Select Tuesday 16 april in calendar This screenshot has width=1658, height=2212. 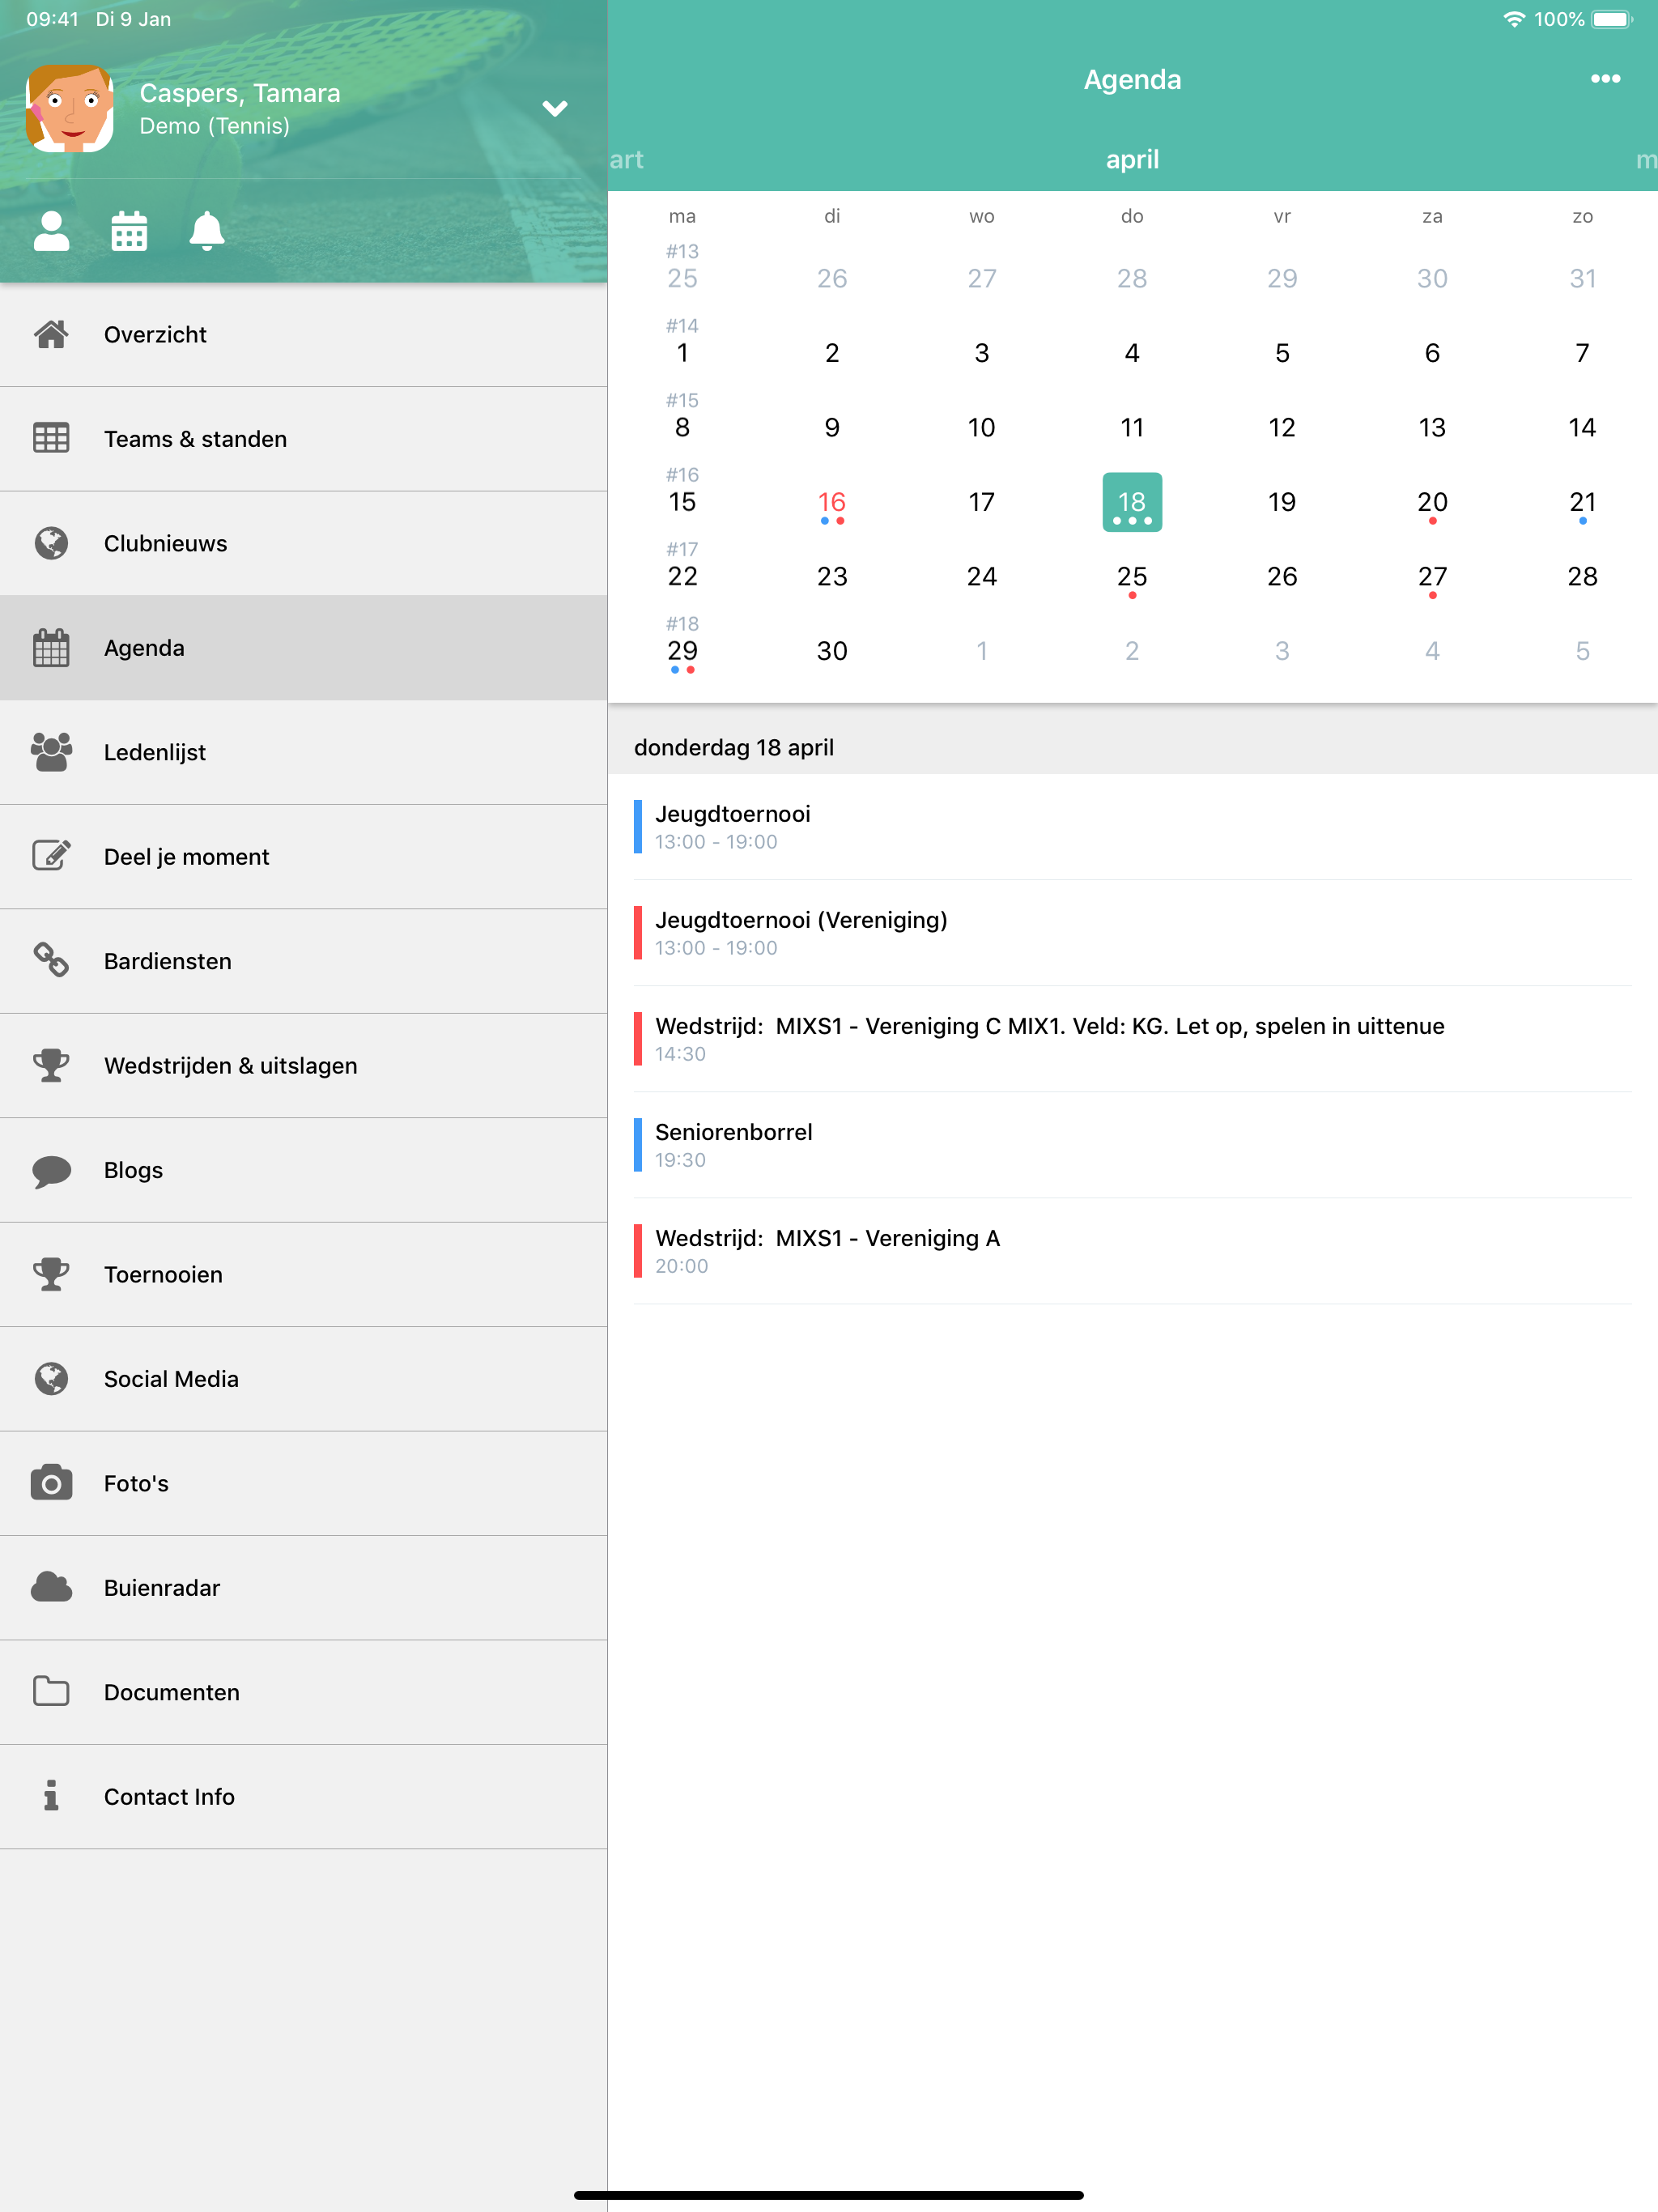tap(832, 503)
